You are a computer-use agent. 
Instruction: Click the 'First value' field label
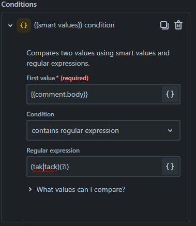click(x=41, y=78)
